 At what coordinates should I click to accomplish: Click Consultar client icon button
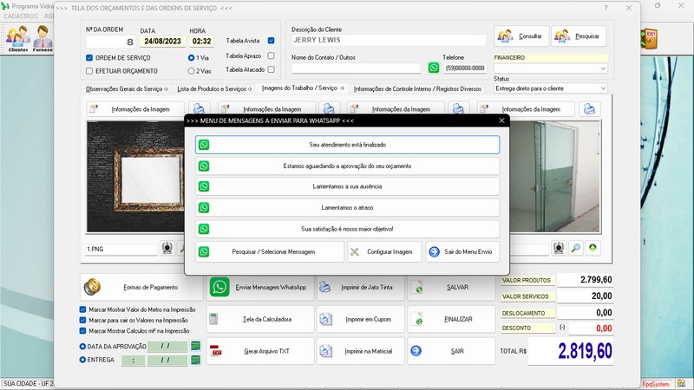(521, 36)
